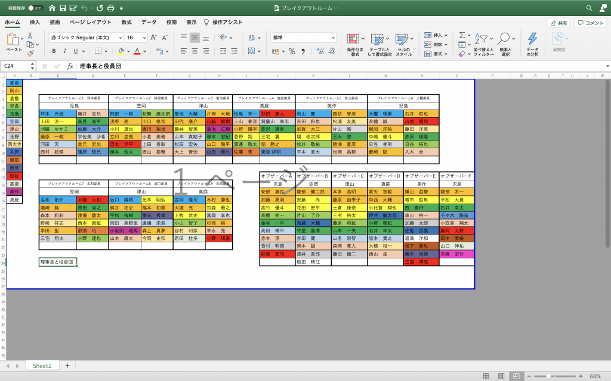Redo the last undone action
Viewport: 611px width, 381px height.
(100, 8)
